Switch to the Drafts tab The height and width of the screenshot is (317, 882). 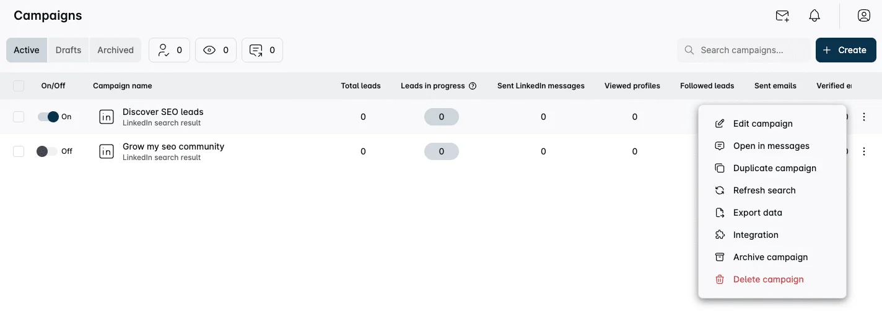[x=68, y=50]
